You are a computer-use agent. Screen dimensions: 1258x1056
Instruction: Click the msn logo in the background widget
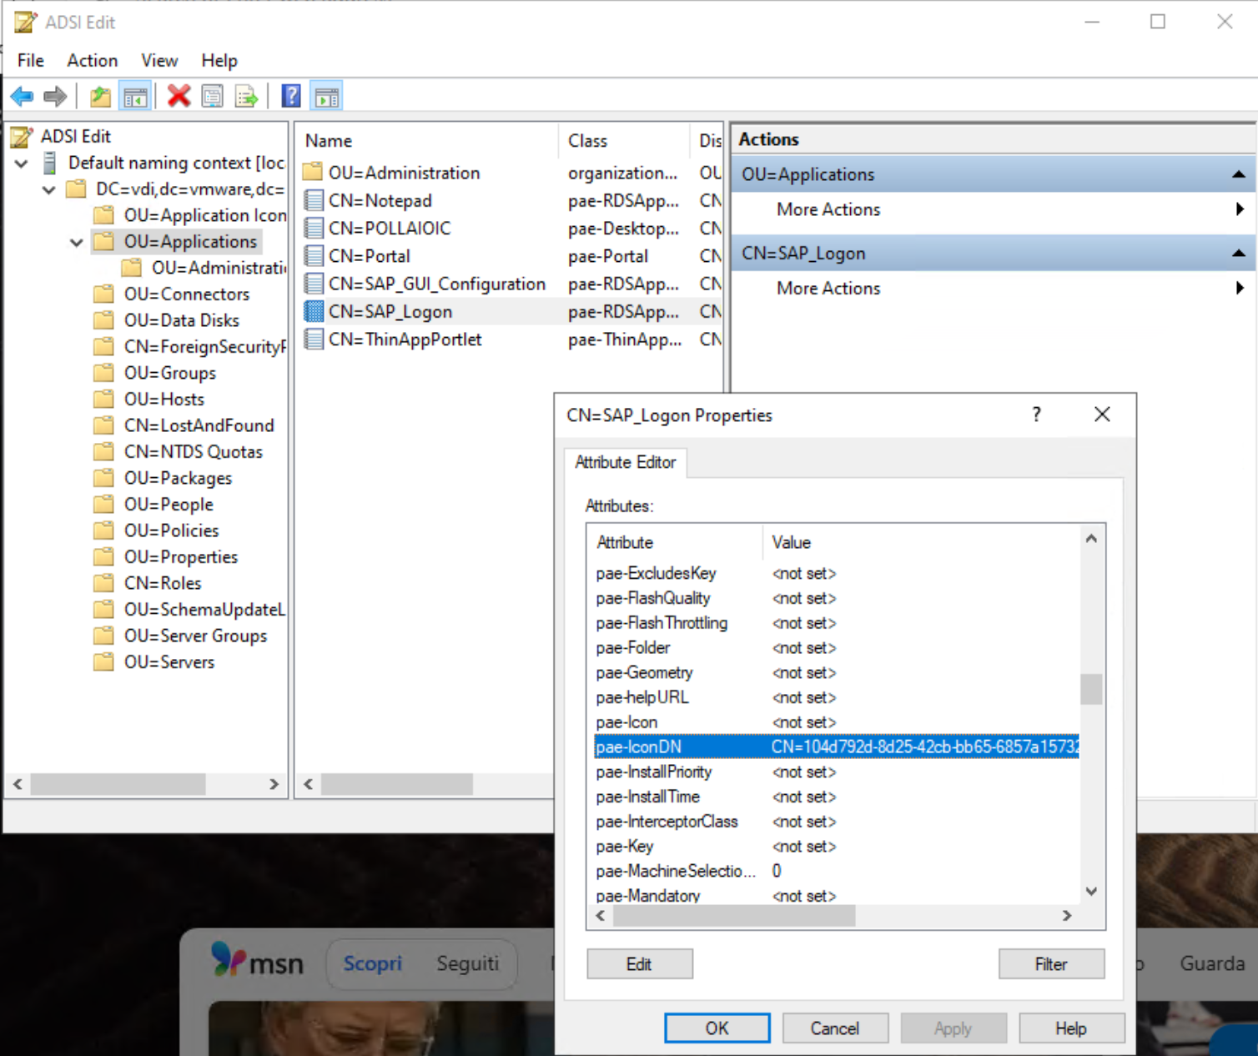pos(258,960)
